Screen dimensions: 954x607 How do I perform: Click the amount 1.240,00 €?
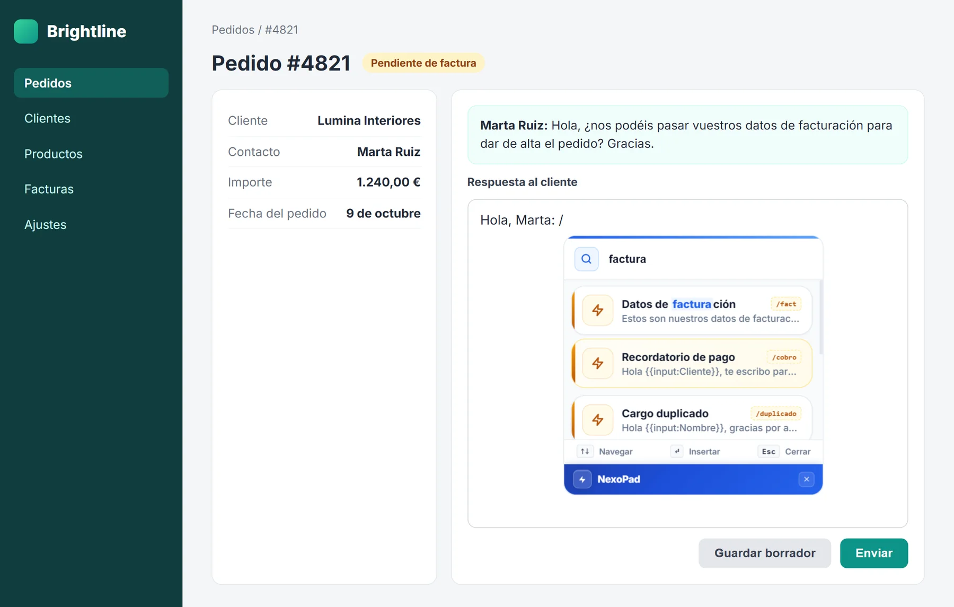388,182
